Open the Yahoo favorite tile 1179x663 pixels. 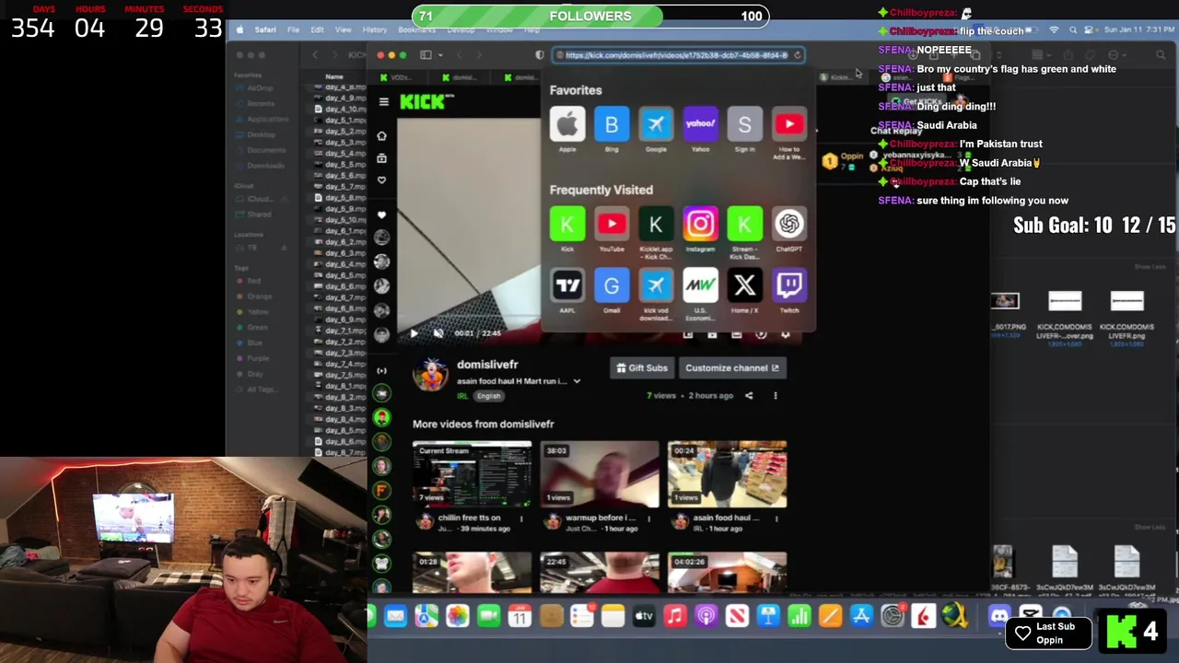coord(700,124)
